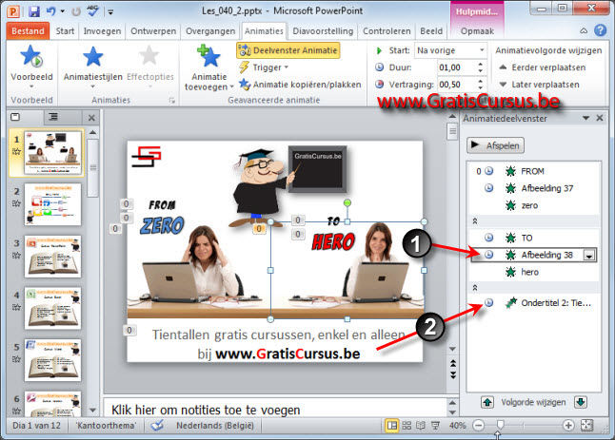The height and width of the screenshot is (440, 615).
Task: Select the zero animation entry
Action: [534, 205]
